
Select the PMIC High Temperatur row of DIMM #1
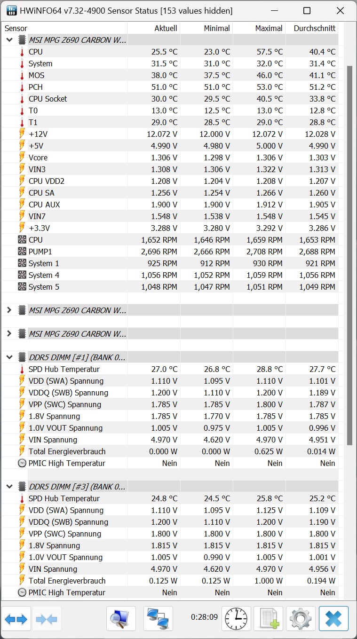click(170, 463)
